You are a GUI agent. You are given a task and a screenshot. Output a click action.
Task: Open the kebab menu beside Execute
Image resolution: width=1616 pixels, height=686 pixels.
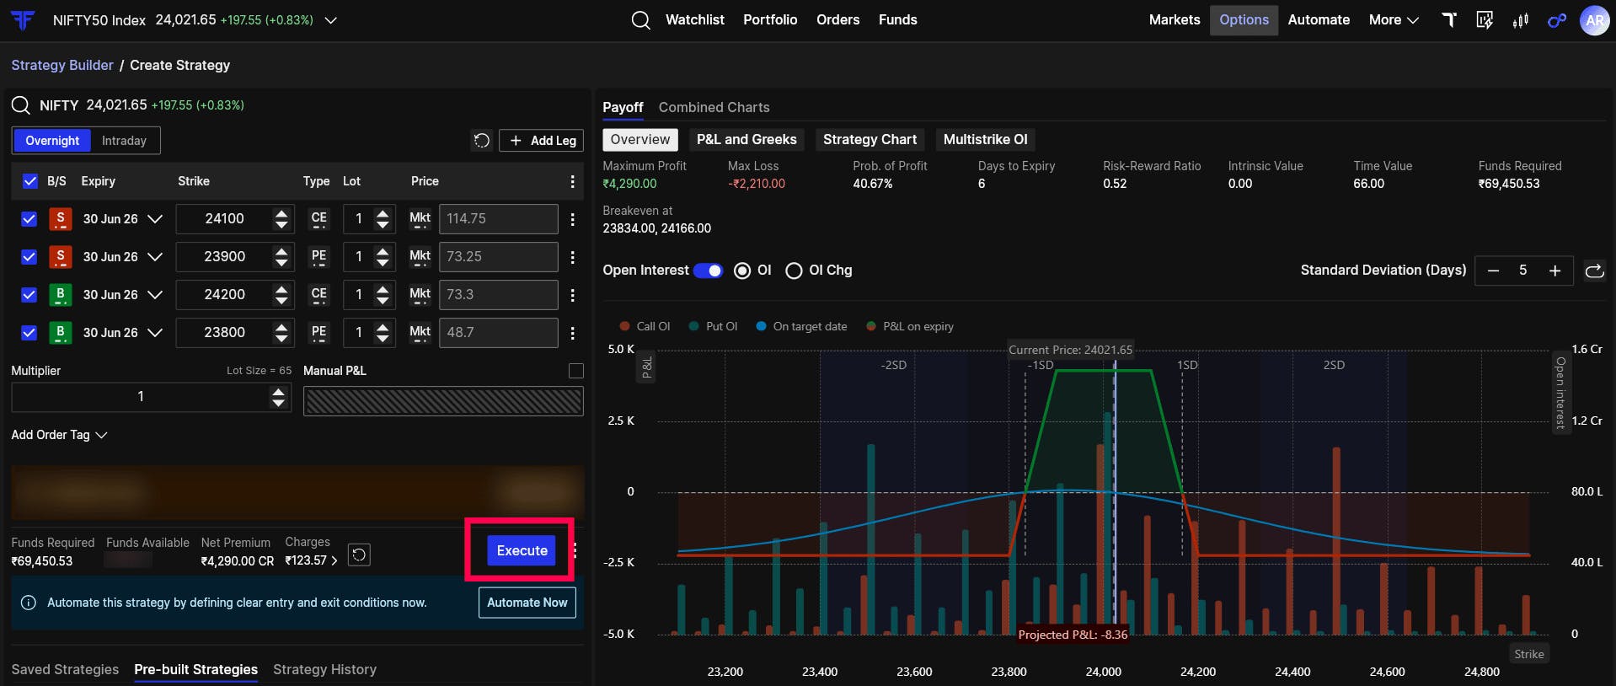coord(575,550)
